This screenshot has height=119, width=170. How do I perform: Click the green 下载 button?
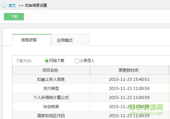(x=14, y=17)
